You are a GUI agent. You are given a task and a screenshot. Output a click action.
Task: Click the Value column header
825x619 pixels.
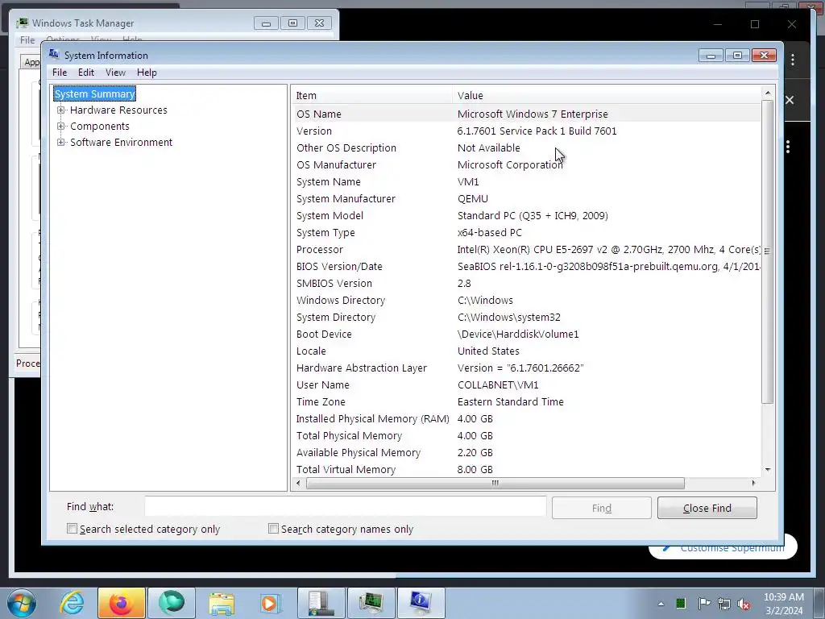(606, 95)
